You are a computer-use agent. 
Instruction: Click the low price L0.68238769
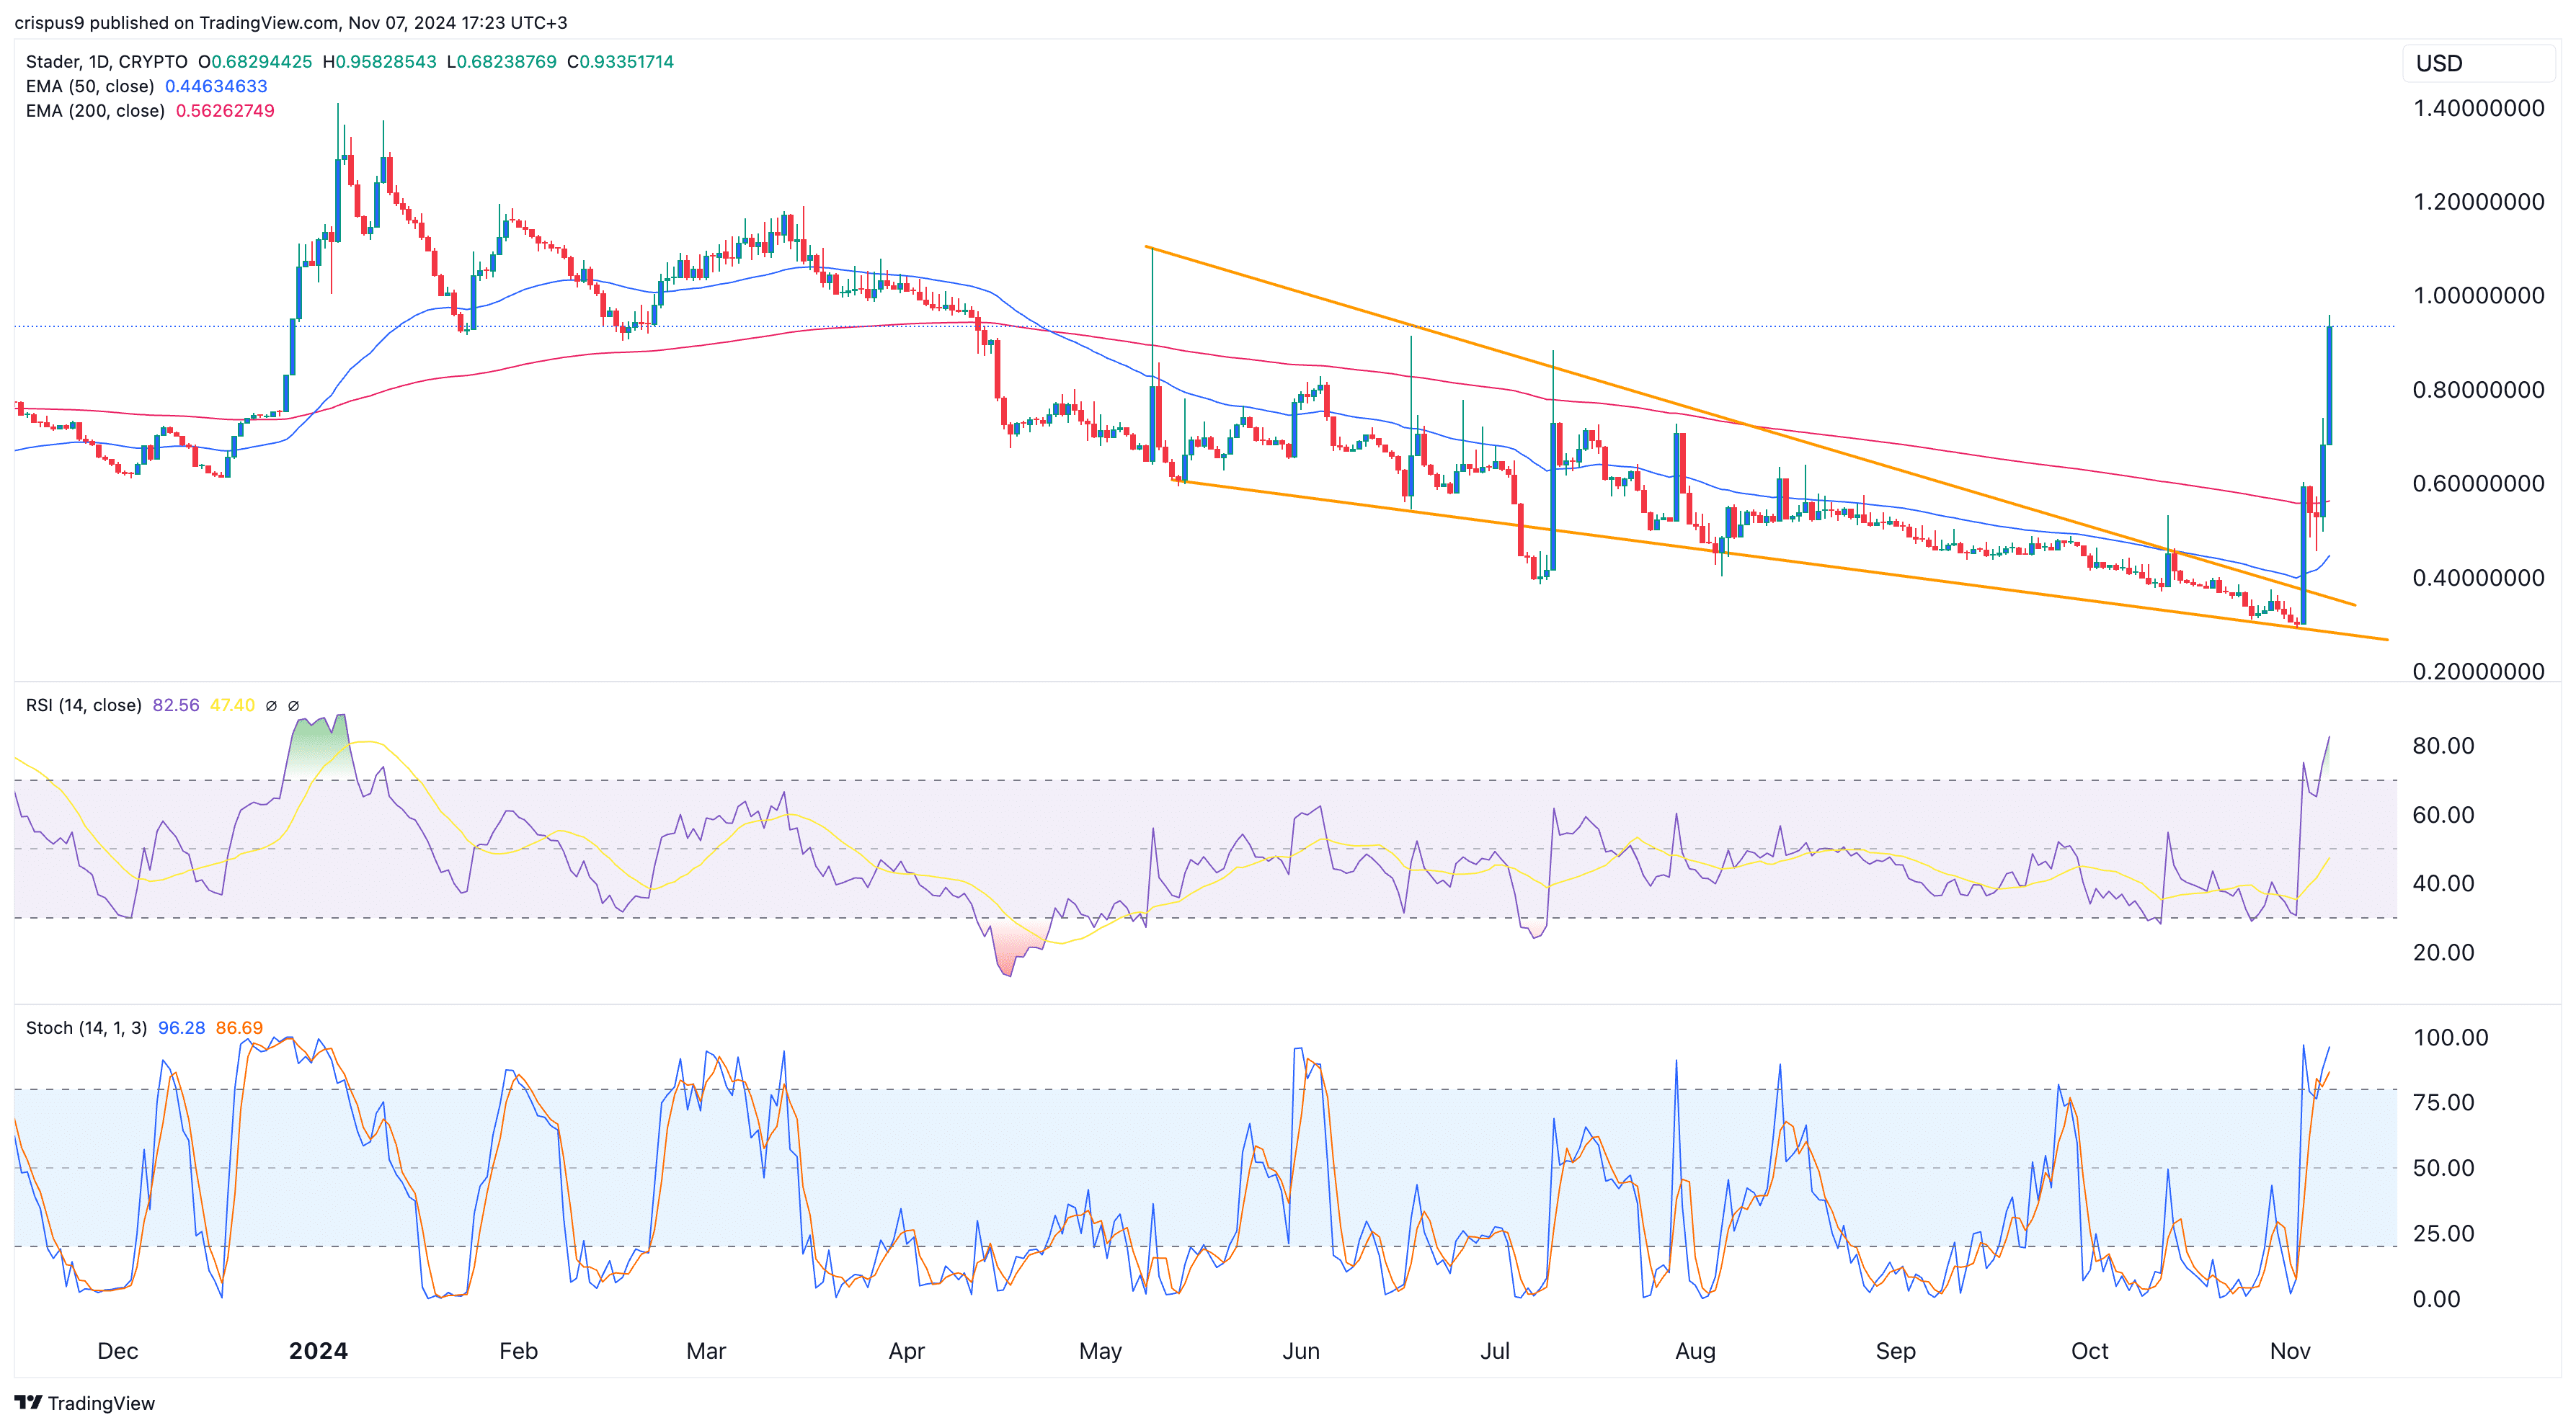(501, 61)
